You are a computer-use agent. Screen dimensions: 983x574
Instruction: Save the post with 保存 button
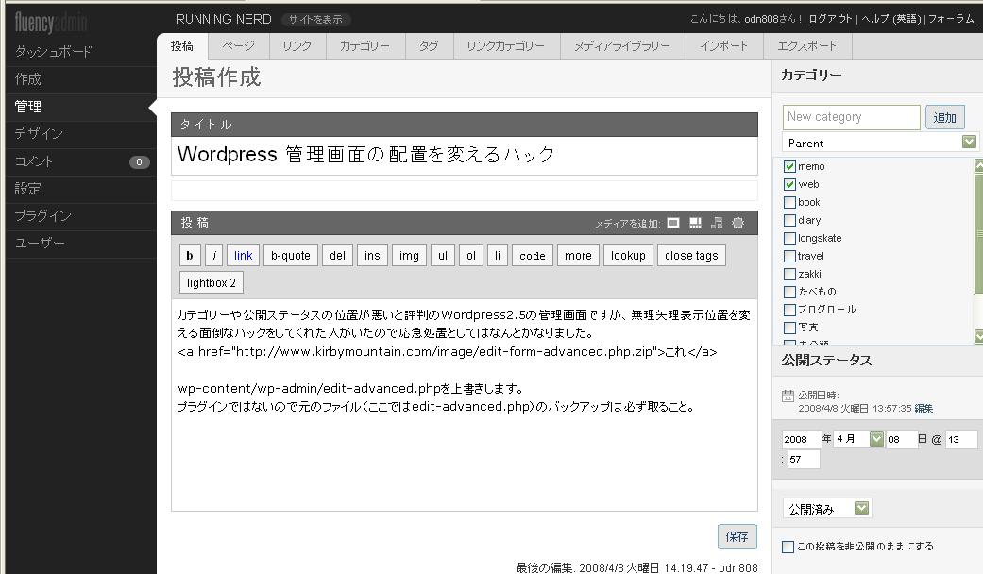point(737,536)
